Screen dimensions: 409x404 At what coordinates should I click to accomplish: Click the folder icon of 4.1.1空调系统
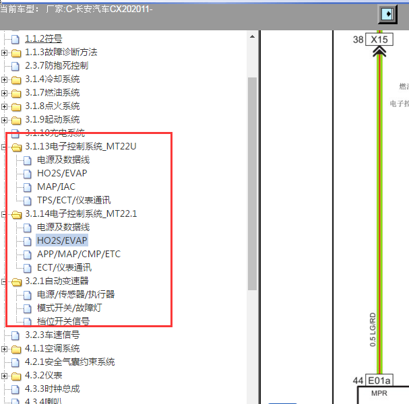16,349
